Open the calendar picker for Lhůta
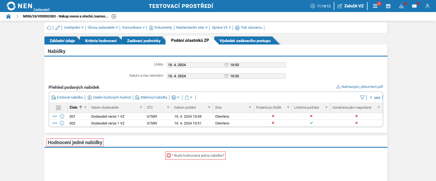This screenshot has height=181, width=436. coord(226,65)
